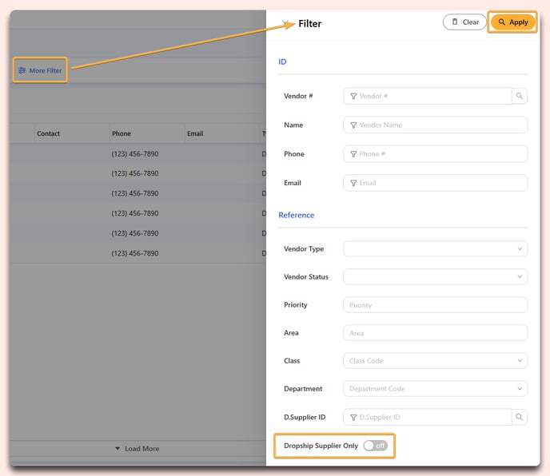The width and height of the screenshot is (550, 476).
Task: Click the search icon beside D.Supplier ID field
Action: coord(520,417)
